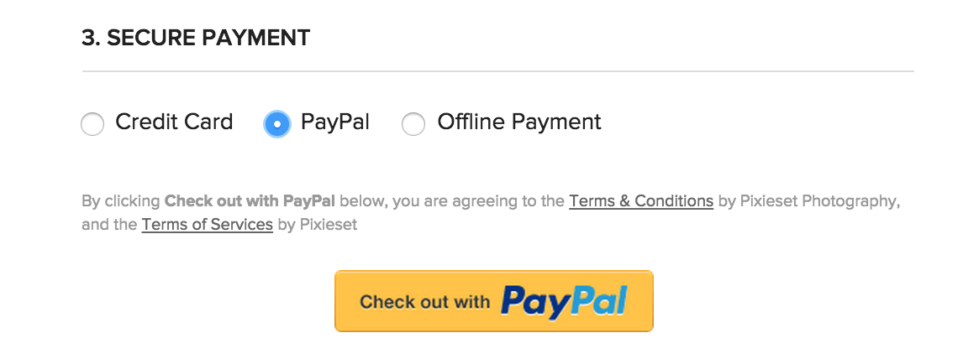Click the 'Pixieset Photography' text in disclaimer
Screen dimensions: 963x364
(818, 201)
